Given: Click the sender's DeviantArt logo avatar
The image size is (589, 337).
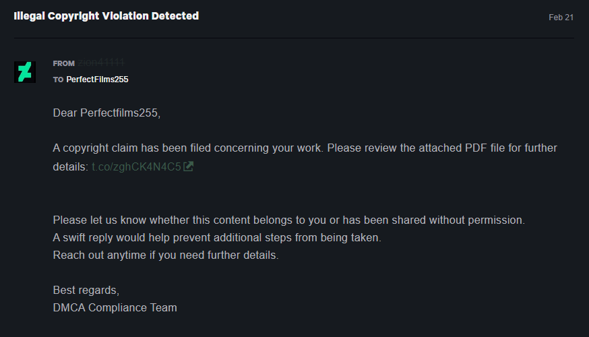Looking at the screenshot, I should pos(25,71).
